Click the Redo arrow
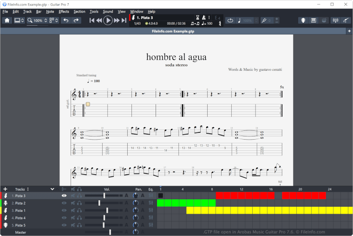This screenshot has width=353, height=236. (76, 20)
